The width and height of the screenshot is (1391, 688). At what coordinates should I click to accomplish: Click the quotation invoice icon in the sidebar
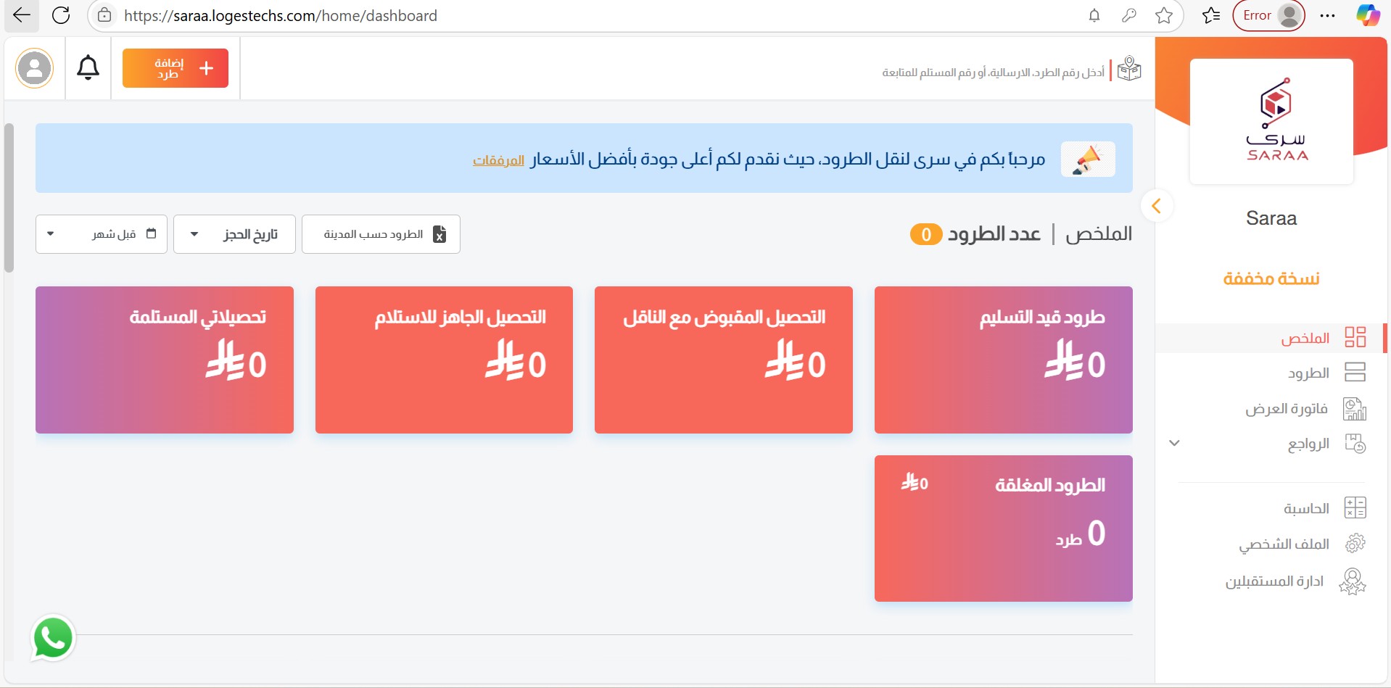point(1354,409)
